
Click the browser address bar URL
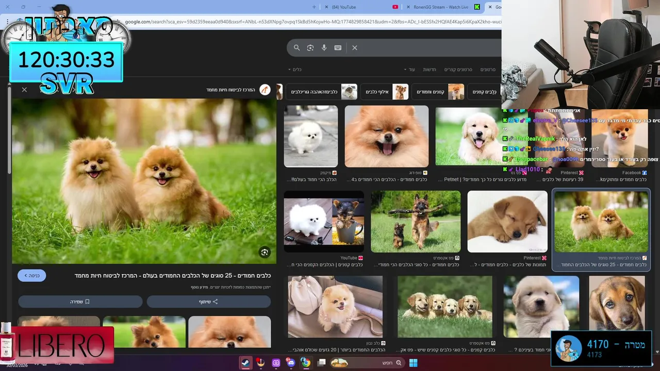tap(312, 22)
